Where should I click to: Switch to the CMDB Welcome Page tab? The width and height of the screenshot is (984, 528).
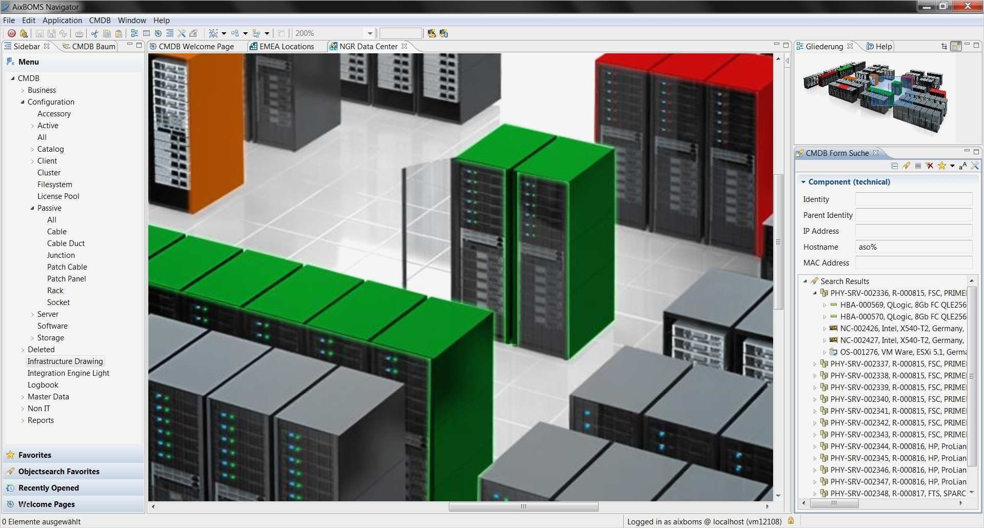coord(191,46)
